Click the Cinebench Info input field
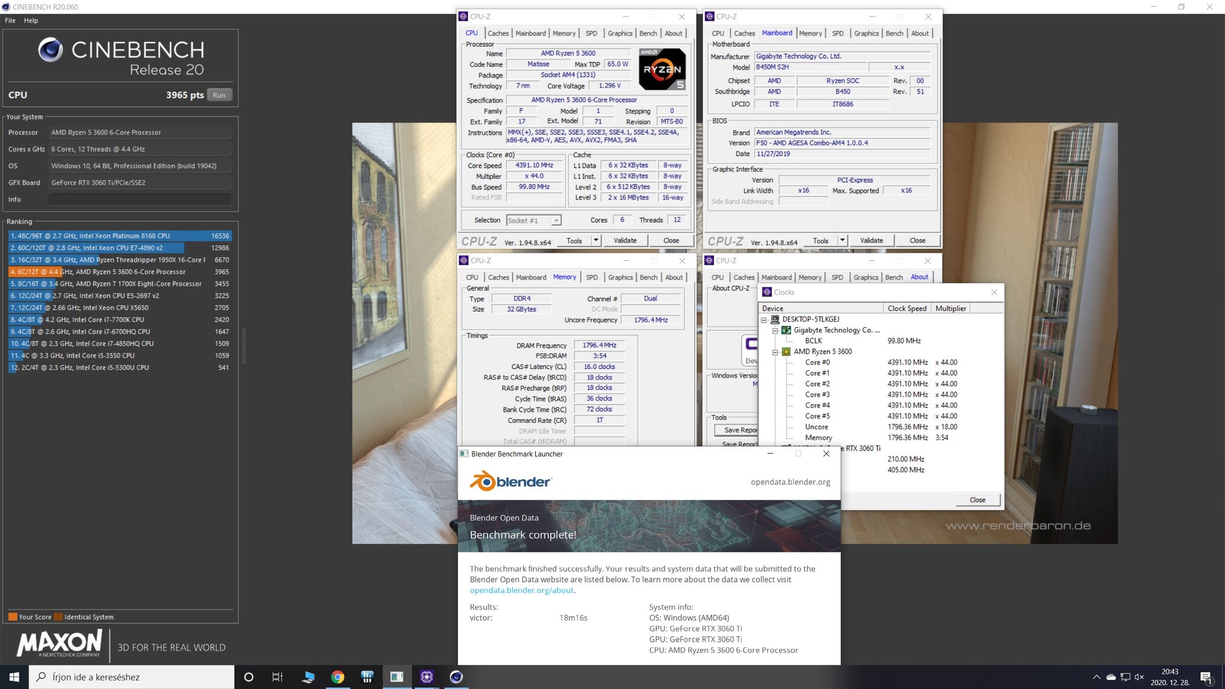Screen dimensions: 1225x689 [140, 199]
